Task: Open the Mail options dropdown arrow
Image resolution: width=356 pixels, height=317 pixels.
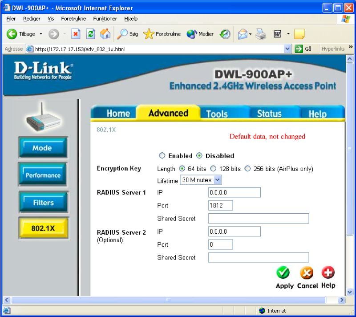Action: click(250, 34)
